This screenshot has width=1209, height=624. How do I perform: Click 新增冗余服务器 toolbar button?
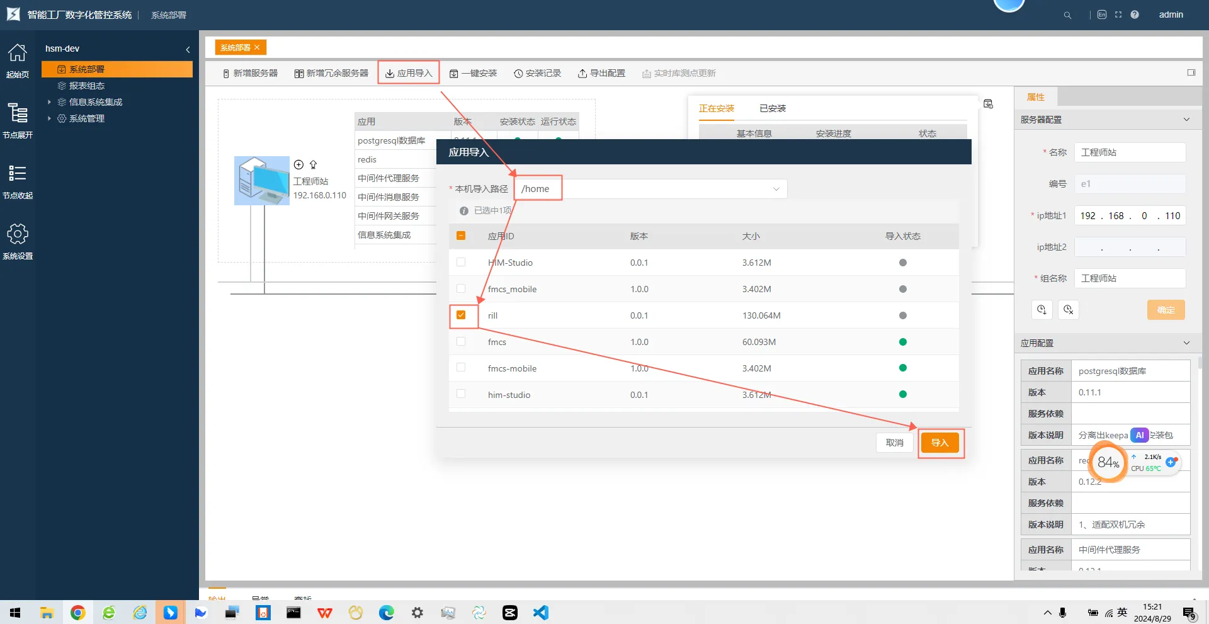pyautogui.click(x=331, y=73)
